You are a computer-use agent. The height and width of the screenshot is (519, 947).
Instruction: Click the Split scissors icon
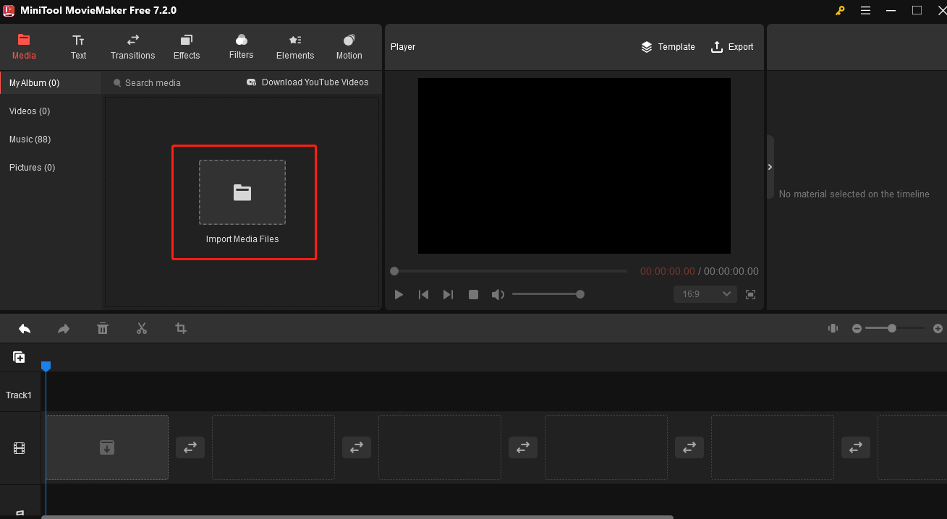coord(142,329)
